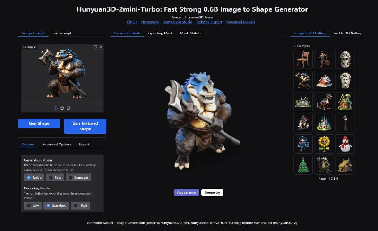
Task: Click the upload icon below the image
Action: coord(56,108)
